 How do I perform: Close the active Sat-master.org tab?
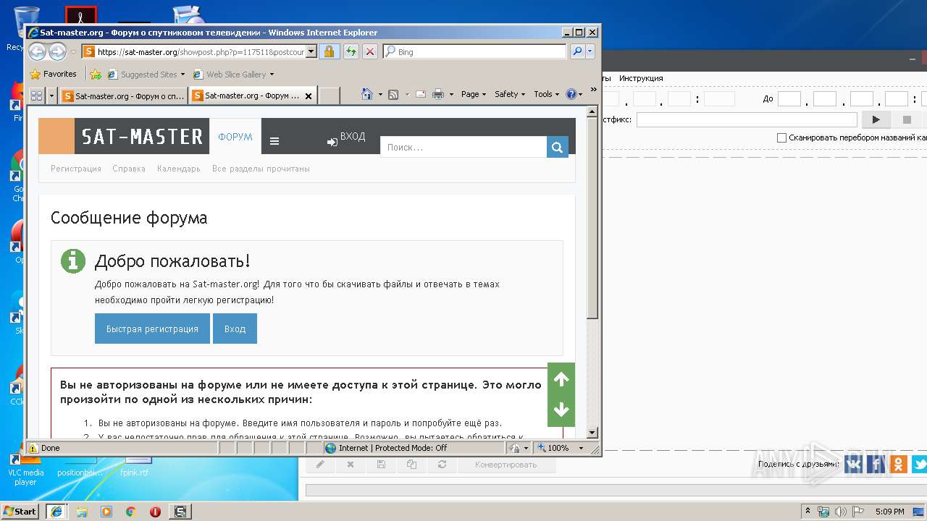[x=309, y=96]
